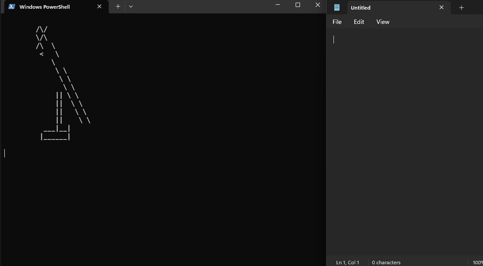
Task: Close the PowerShell terminal window
Action: [318, 5]
